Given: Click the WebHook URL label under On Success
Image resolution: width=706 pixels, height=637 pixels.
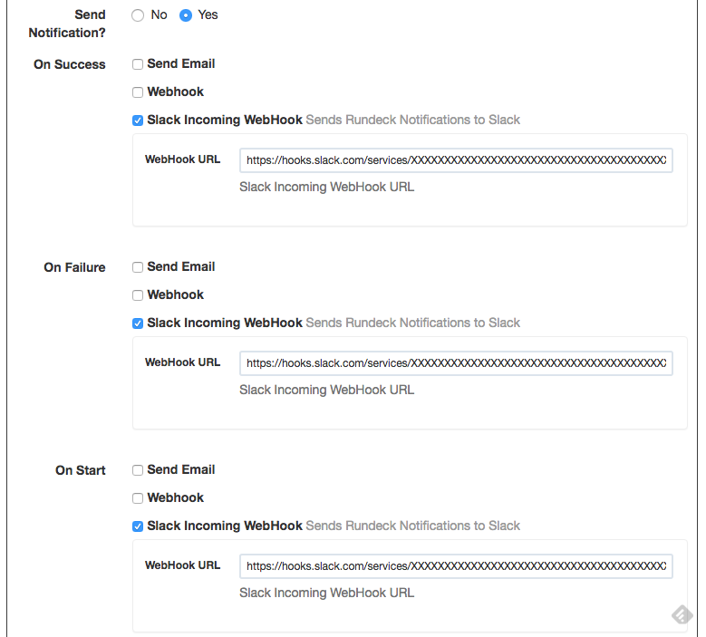Looking at the screenshot, I should (182, 159).
